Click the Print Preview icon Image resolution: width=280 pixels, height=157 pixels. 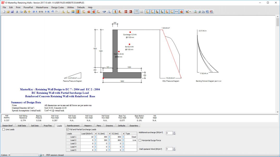tap(195, 12)
